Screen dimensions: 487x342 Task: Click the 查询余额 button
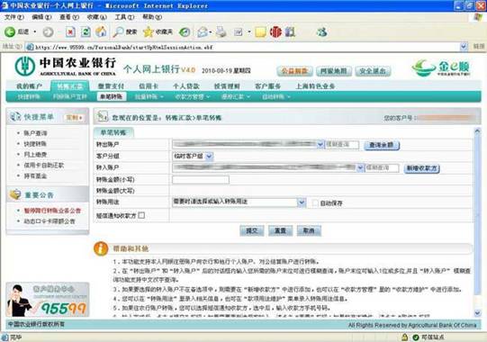pos(382,145)
